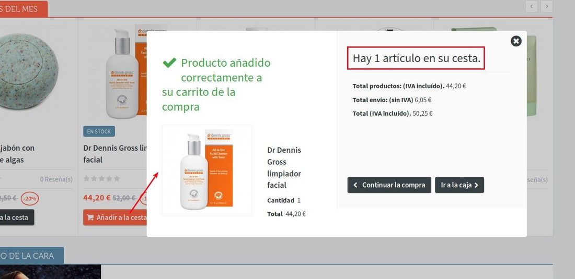Open the blue seaweed soap product image
Viewport: 575px width, 279px height.
[29, 71]
